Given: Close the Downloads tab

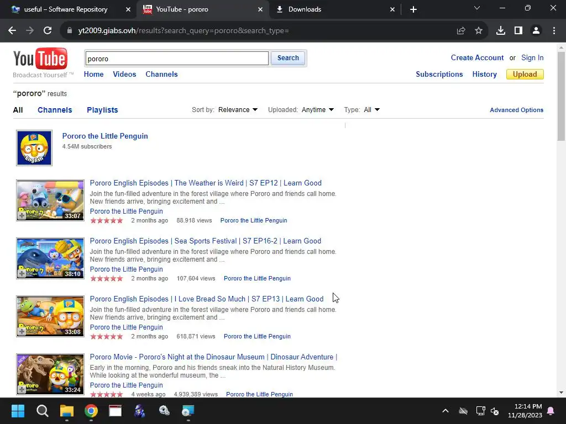Looking at the screenshot, I should [x=392, y=9].
